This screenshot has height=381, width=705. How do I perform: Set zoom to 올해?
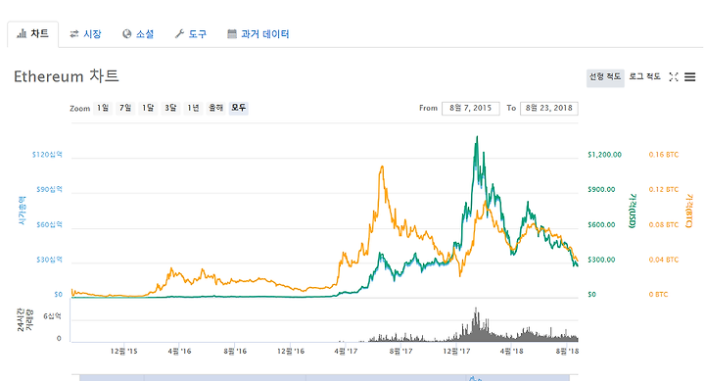(215, 108)
